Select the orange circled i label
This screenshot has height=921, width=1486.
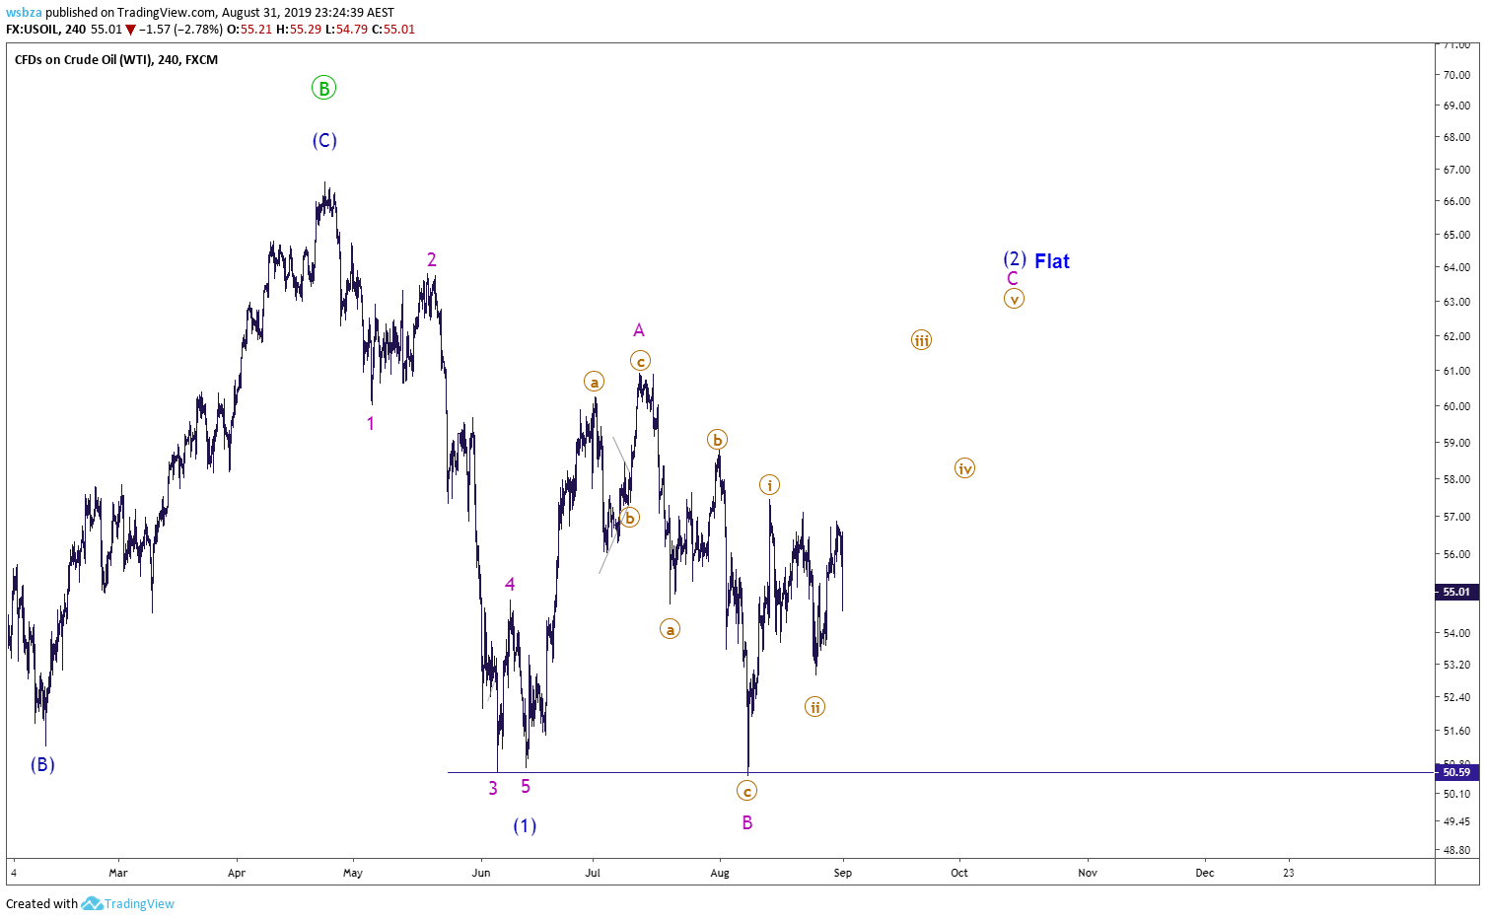tap(769, 484)
